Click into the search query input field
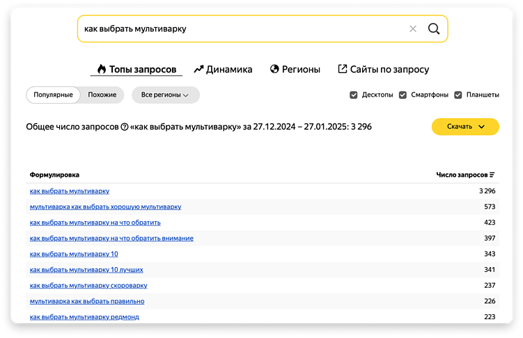This screenshot has width=523, height=338. pyautogui.click(x=237, y=29)
